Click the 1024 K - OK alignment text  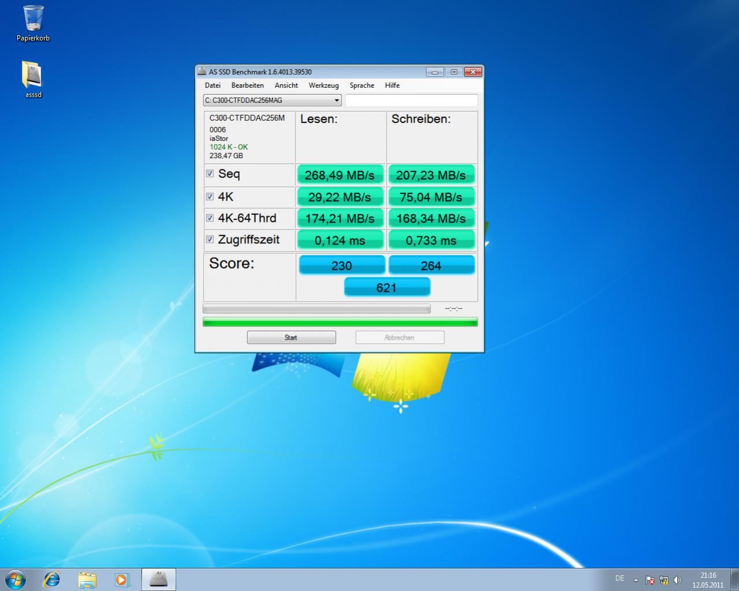pyautogui.click(x=229, y=147)
